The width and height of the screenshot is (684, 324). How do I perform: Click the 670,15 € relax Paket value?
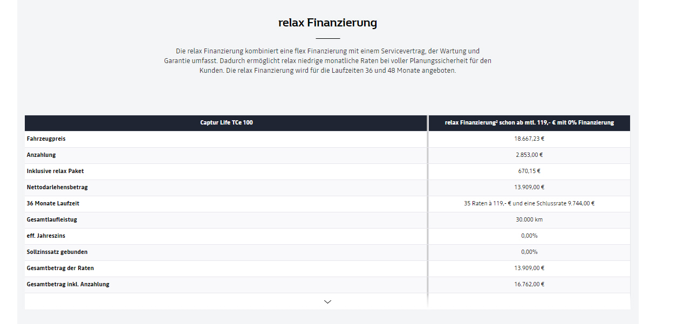pyautogui.click(x=529, y=171)
